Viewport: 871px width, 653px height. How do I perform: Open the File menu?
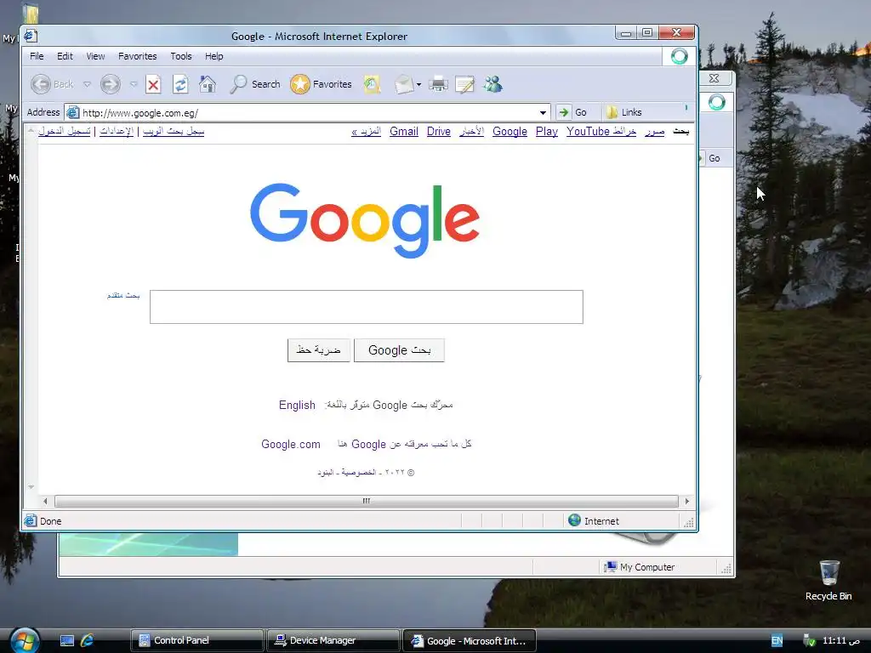37,56
